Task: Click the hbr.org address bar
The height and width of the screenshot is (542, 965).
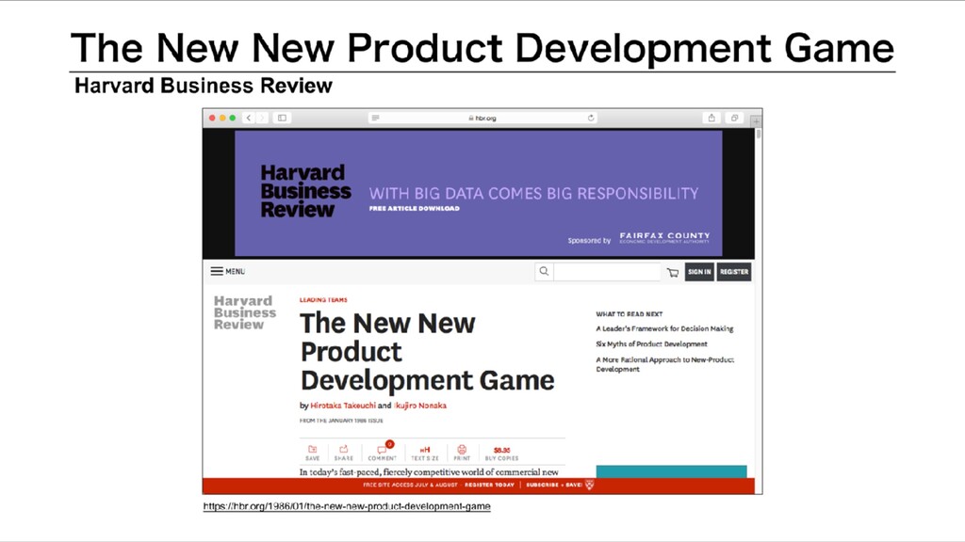Action: tap(482, 118)
